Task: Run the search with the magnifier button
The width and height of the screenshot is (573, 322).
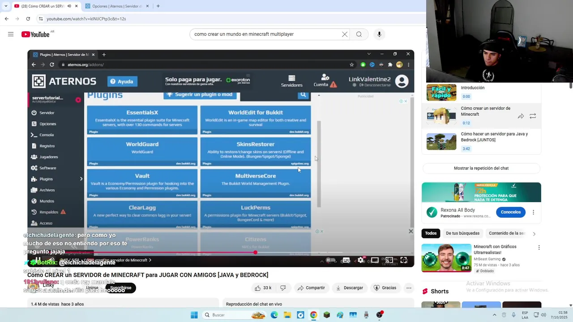Action: click(x=359, y=34)
